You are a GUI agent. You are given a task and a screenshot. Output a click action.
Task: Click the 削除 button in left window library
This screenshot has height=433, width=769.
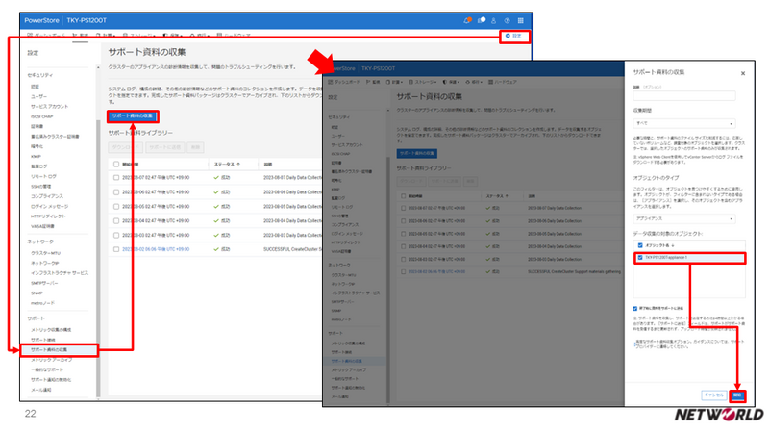tap(195, 147)
